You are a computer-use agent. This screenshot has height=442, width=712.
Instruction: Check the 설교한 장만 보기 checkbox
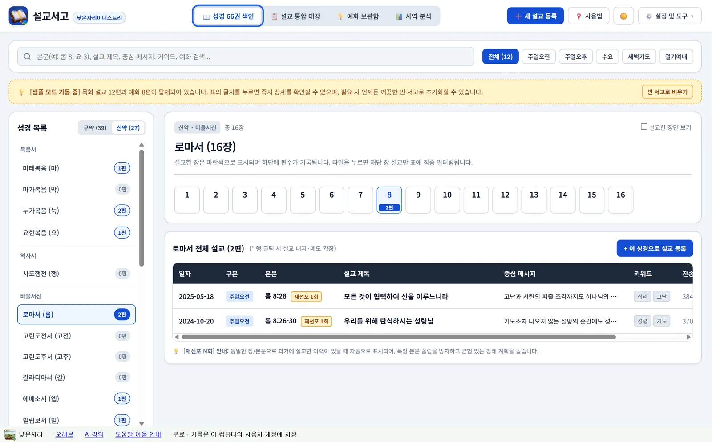pyautogui.click(x=644, y=127)
